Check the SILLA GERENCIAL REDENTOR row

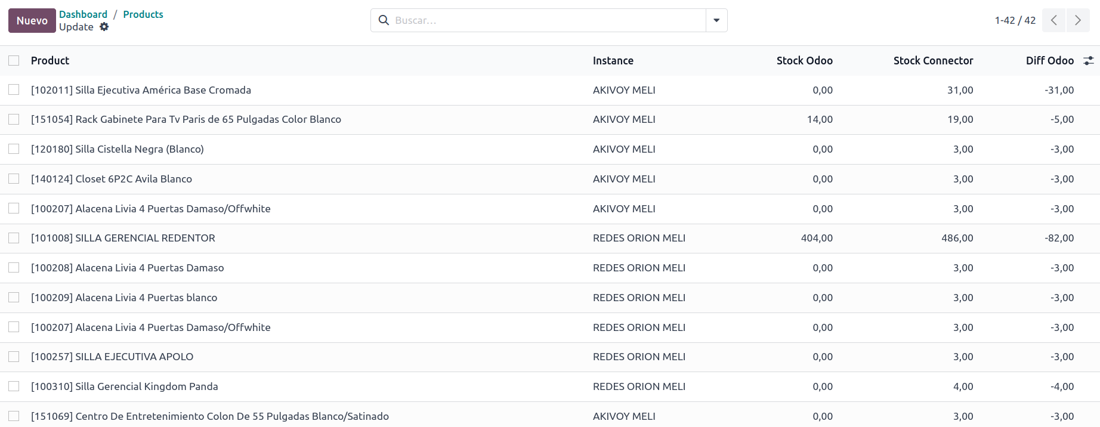(x=14, y=238)
